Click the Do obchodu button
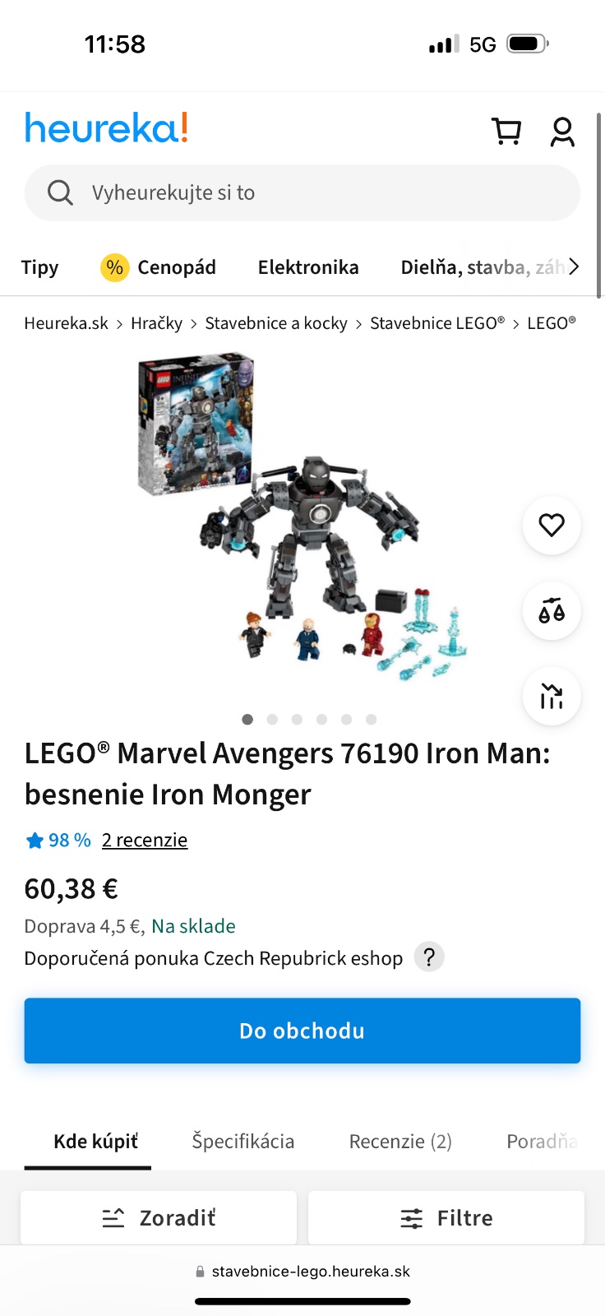This screenshot has width=605, height=1316. click(302, 1031)
